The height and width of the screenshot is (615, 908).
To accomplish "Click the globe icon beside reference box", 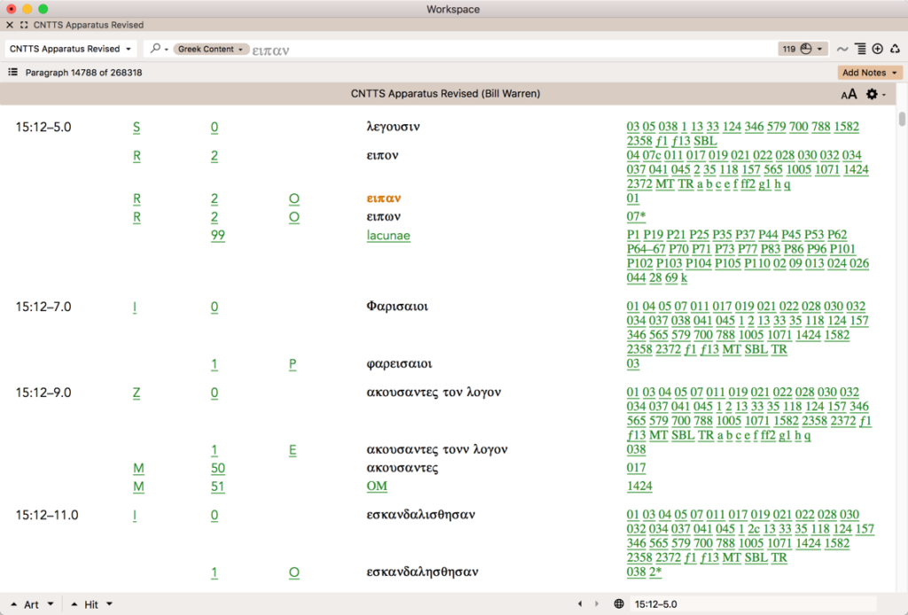I will [x=618, y=604].
